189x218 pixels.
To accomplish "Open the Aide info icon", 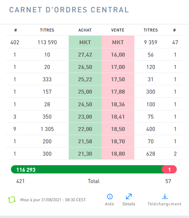I will (x=110, y=197).
